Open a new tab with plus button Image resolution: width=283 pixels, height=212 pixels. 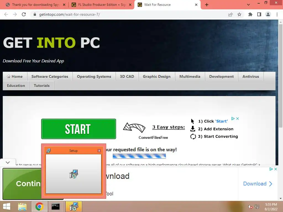pos(207,5)
